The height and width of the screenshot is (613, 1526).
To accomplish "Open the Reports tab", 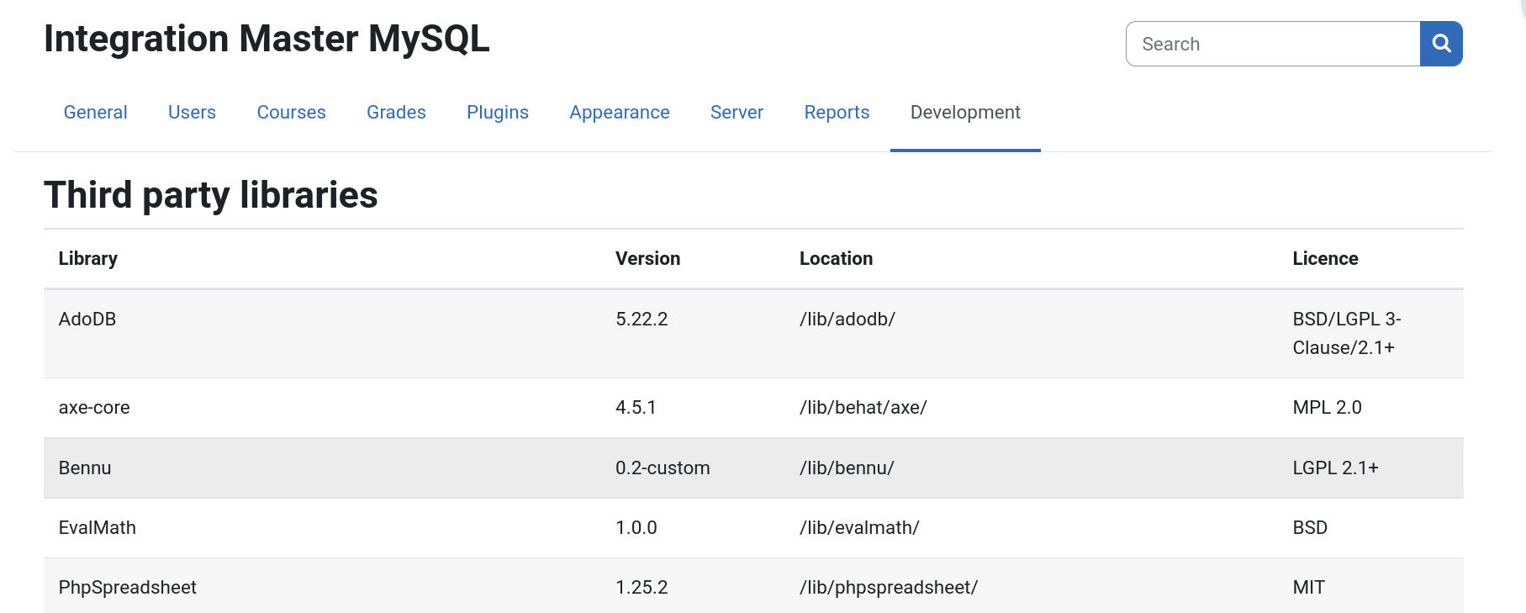I will (837, 113).
